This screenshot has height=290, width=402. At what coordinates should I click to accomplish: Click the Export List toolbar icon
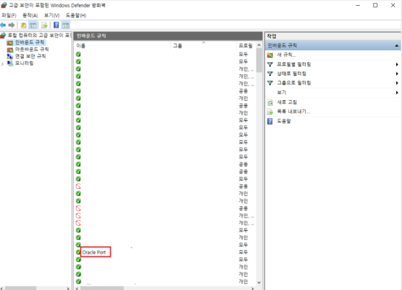[44, 25]
